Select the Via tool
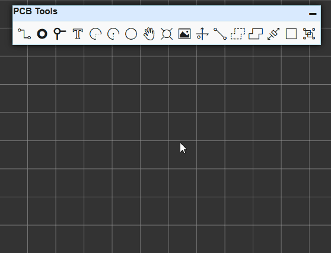Viewport: 331px width, 253px height. click(x=60, y=34)
